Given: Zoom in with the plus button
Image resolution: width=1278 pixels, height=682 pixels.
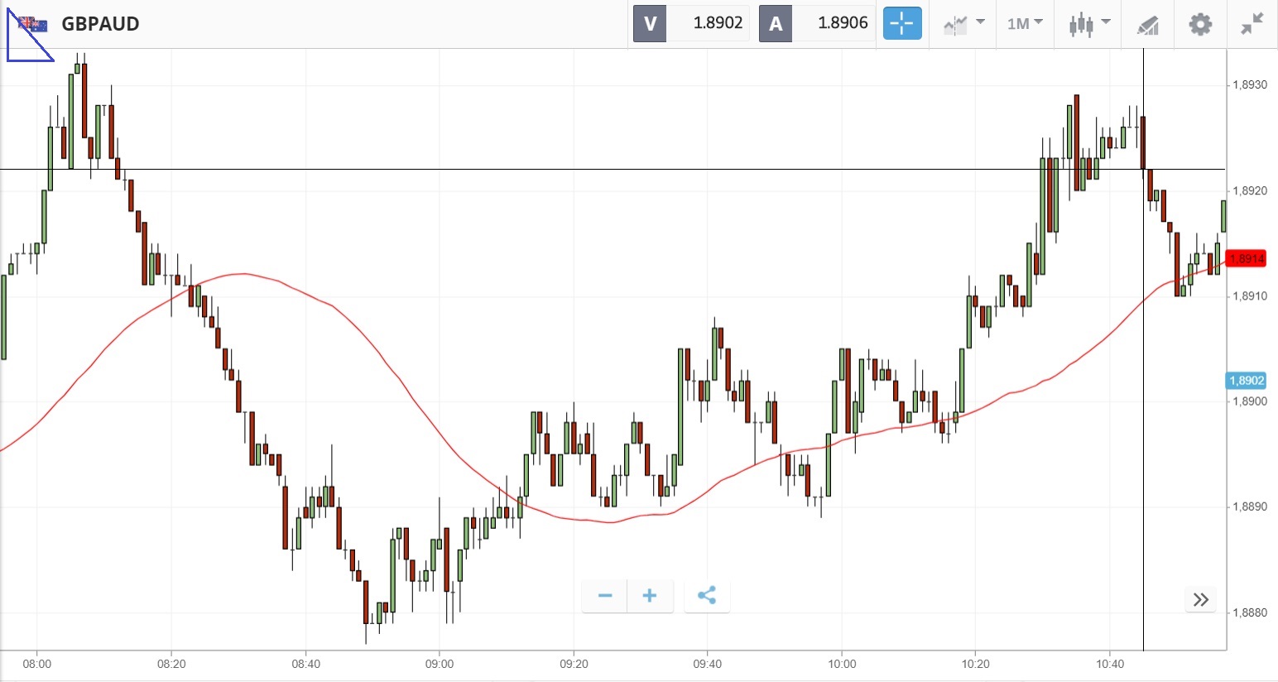Looking at the screenshot, I should pyautogui.click(x=650, y=596).
